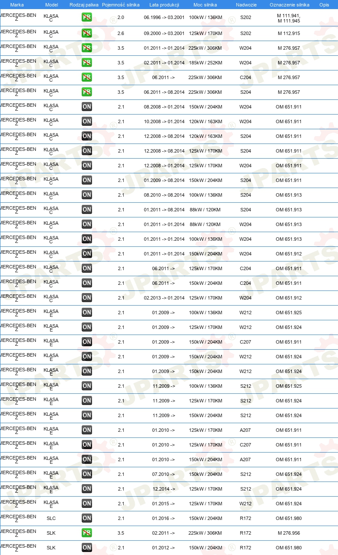Screen dimensions: 338x555
Task: Select the production dates 02.2013 -> 01.2014
Action: [164, 298]
